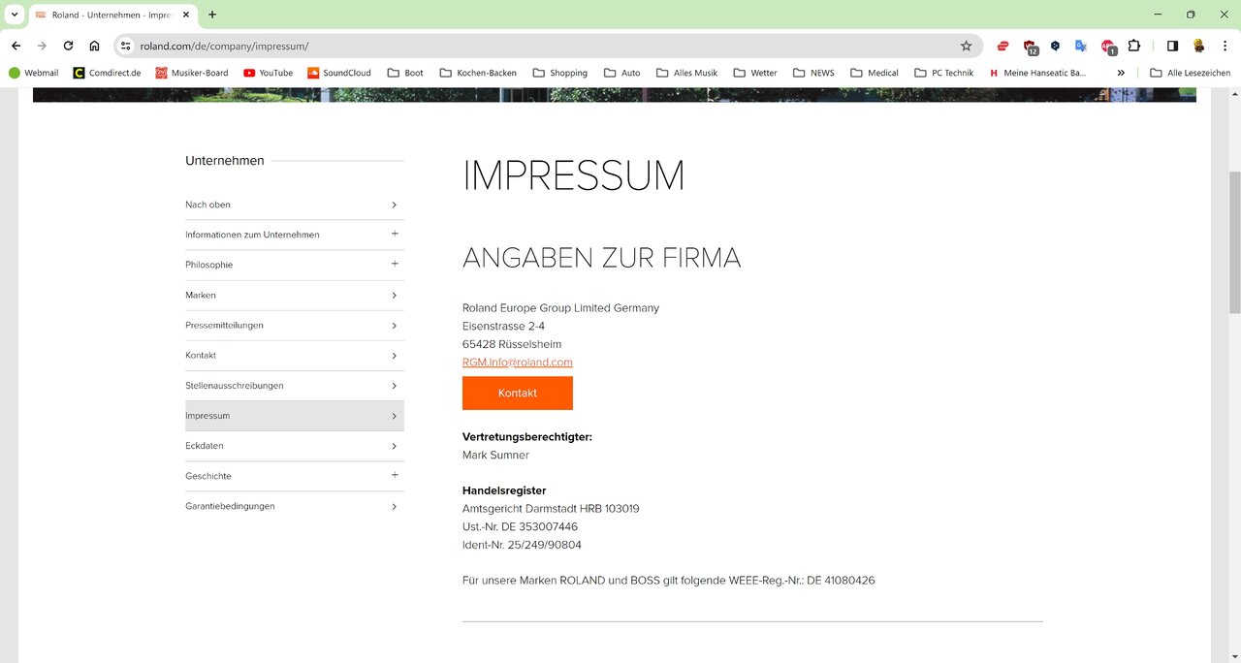This screenshot has width=1241, height=663.
Task: Show more bookmarks with the double chevron
Action: coord(1121,73)
